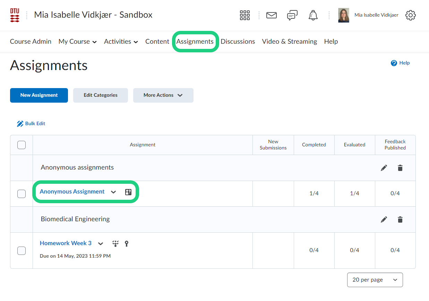Open the Homework Week 3 link
Viewport: 429px width, 301px height.
coord(66,243)
